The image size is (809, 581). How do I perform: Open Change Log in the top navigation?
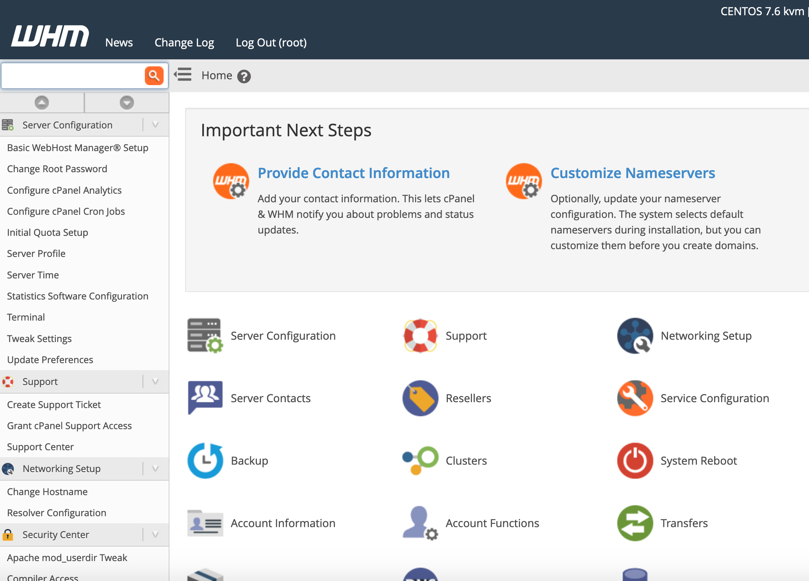pos(184,42)
